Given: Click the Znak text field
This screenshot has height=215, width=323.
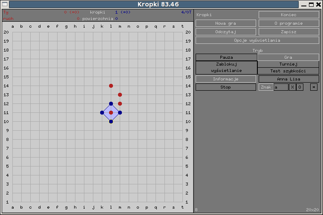Looking at the screenshot, I should [280, 87].
